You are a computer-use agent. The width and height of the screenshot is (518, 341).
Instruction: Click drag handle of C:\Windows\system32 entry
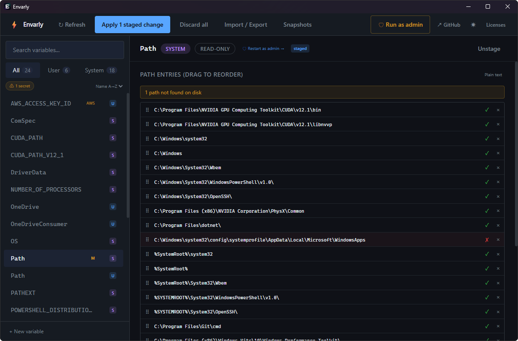(147, 139)
